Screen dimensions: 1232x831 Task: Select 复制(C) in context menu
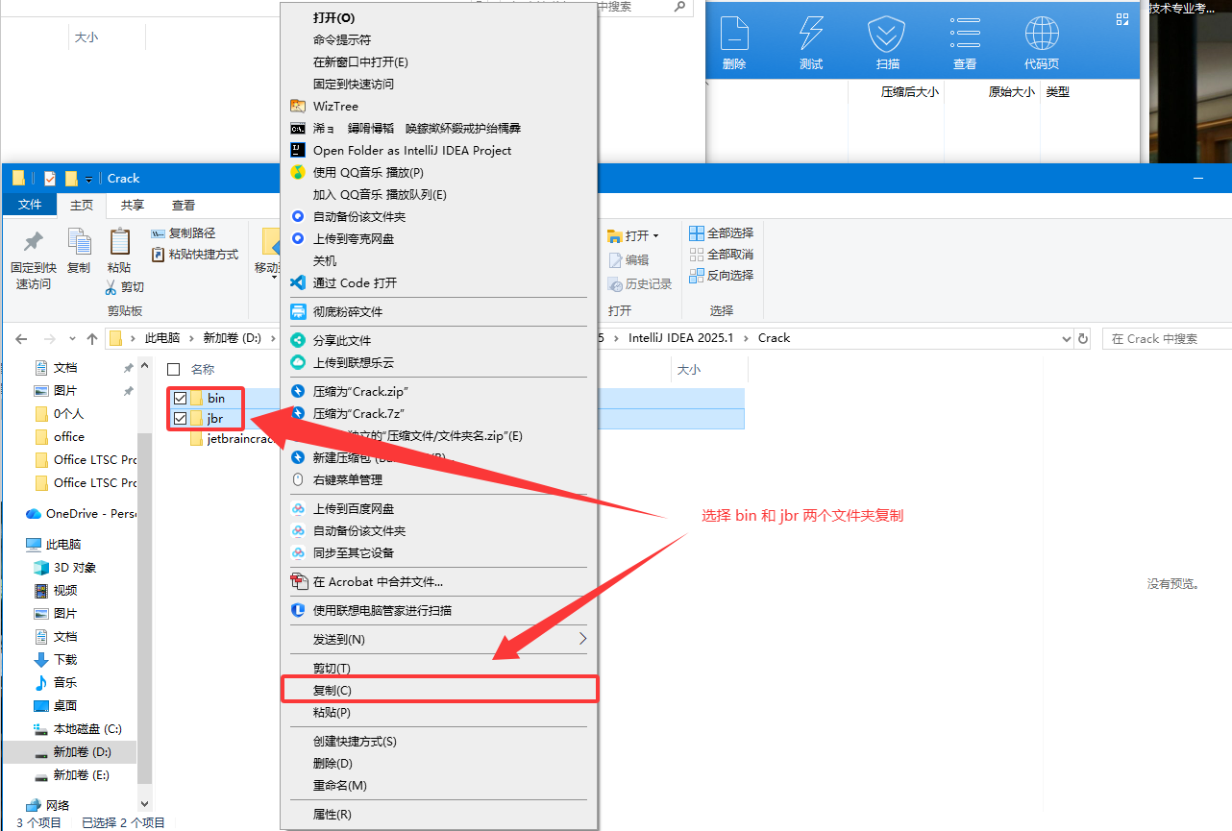tap(438, 690)
